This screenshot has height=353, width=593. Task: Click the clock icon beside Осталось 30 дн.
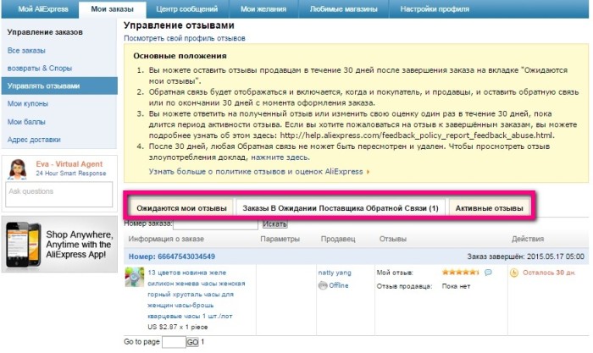pos(514,273)
